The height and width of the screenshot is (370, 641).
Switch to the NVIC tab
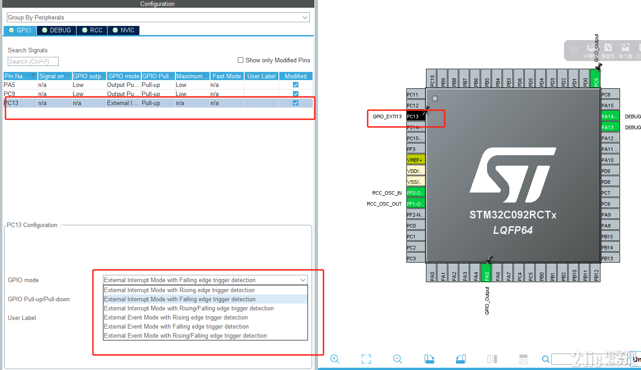(123, 30)
